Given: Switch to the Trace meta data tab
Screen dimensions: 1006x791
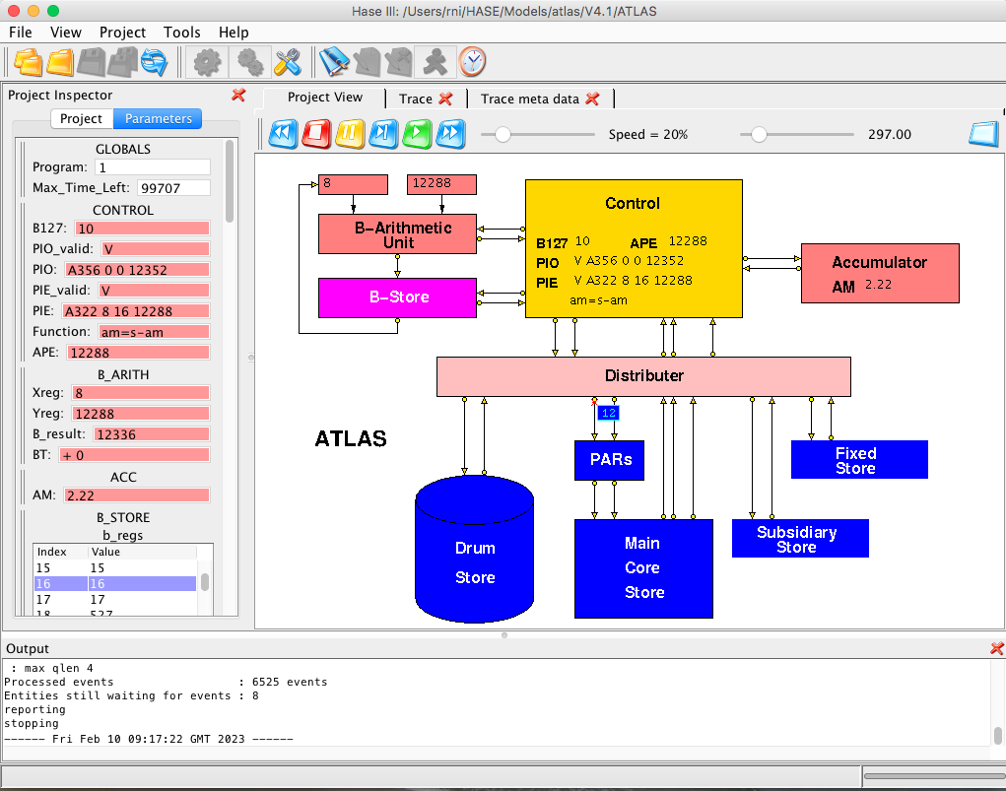Looking at the screenshot, I should pos(530,99).
